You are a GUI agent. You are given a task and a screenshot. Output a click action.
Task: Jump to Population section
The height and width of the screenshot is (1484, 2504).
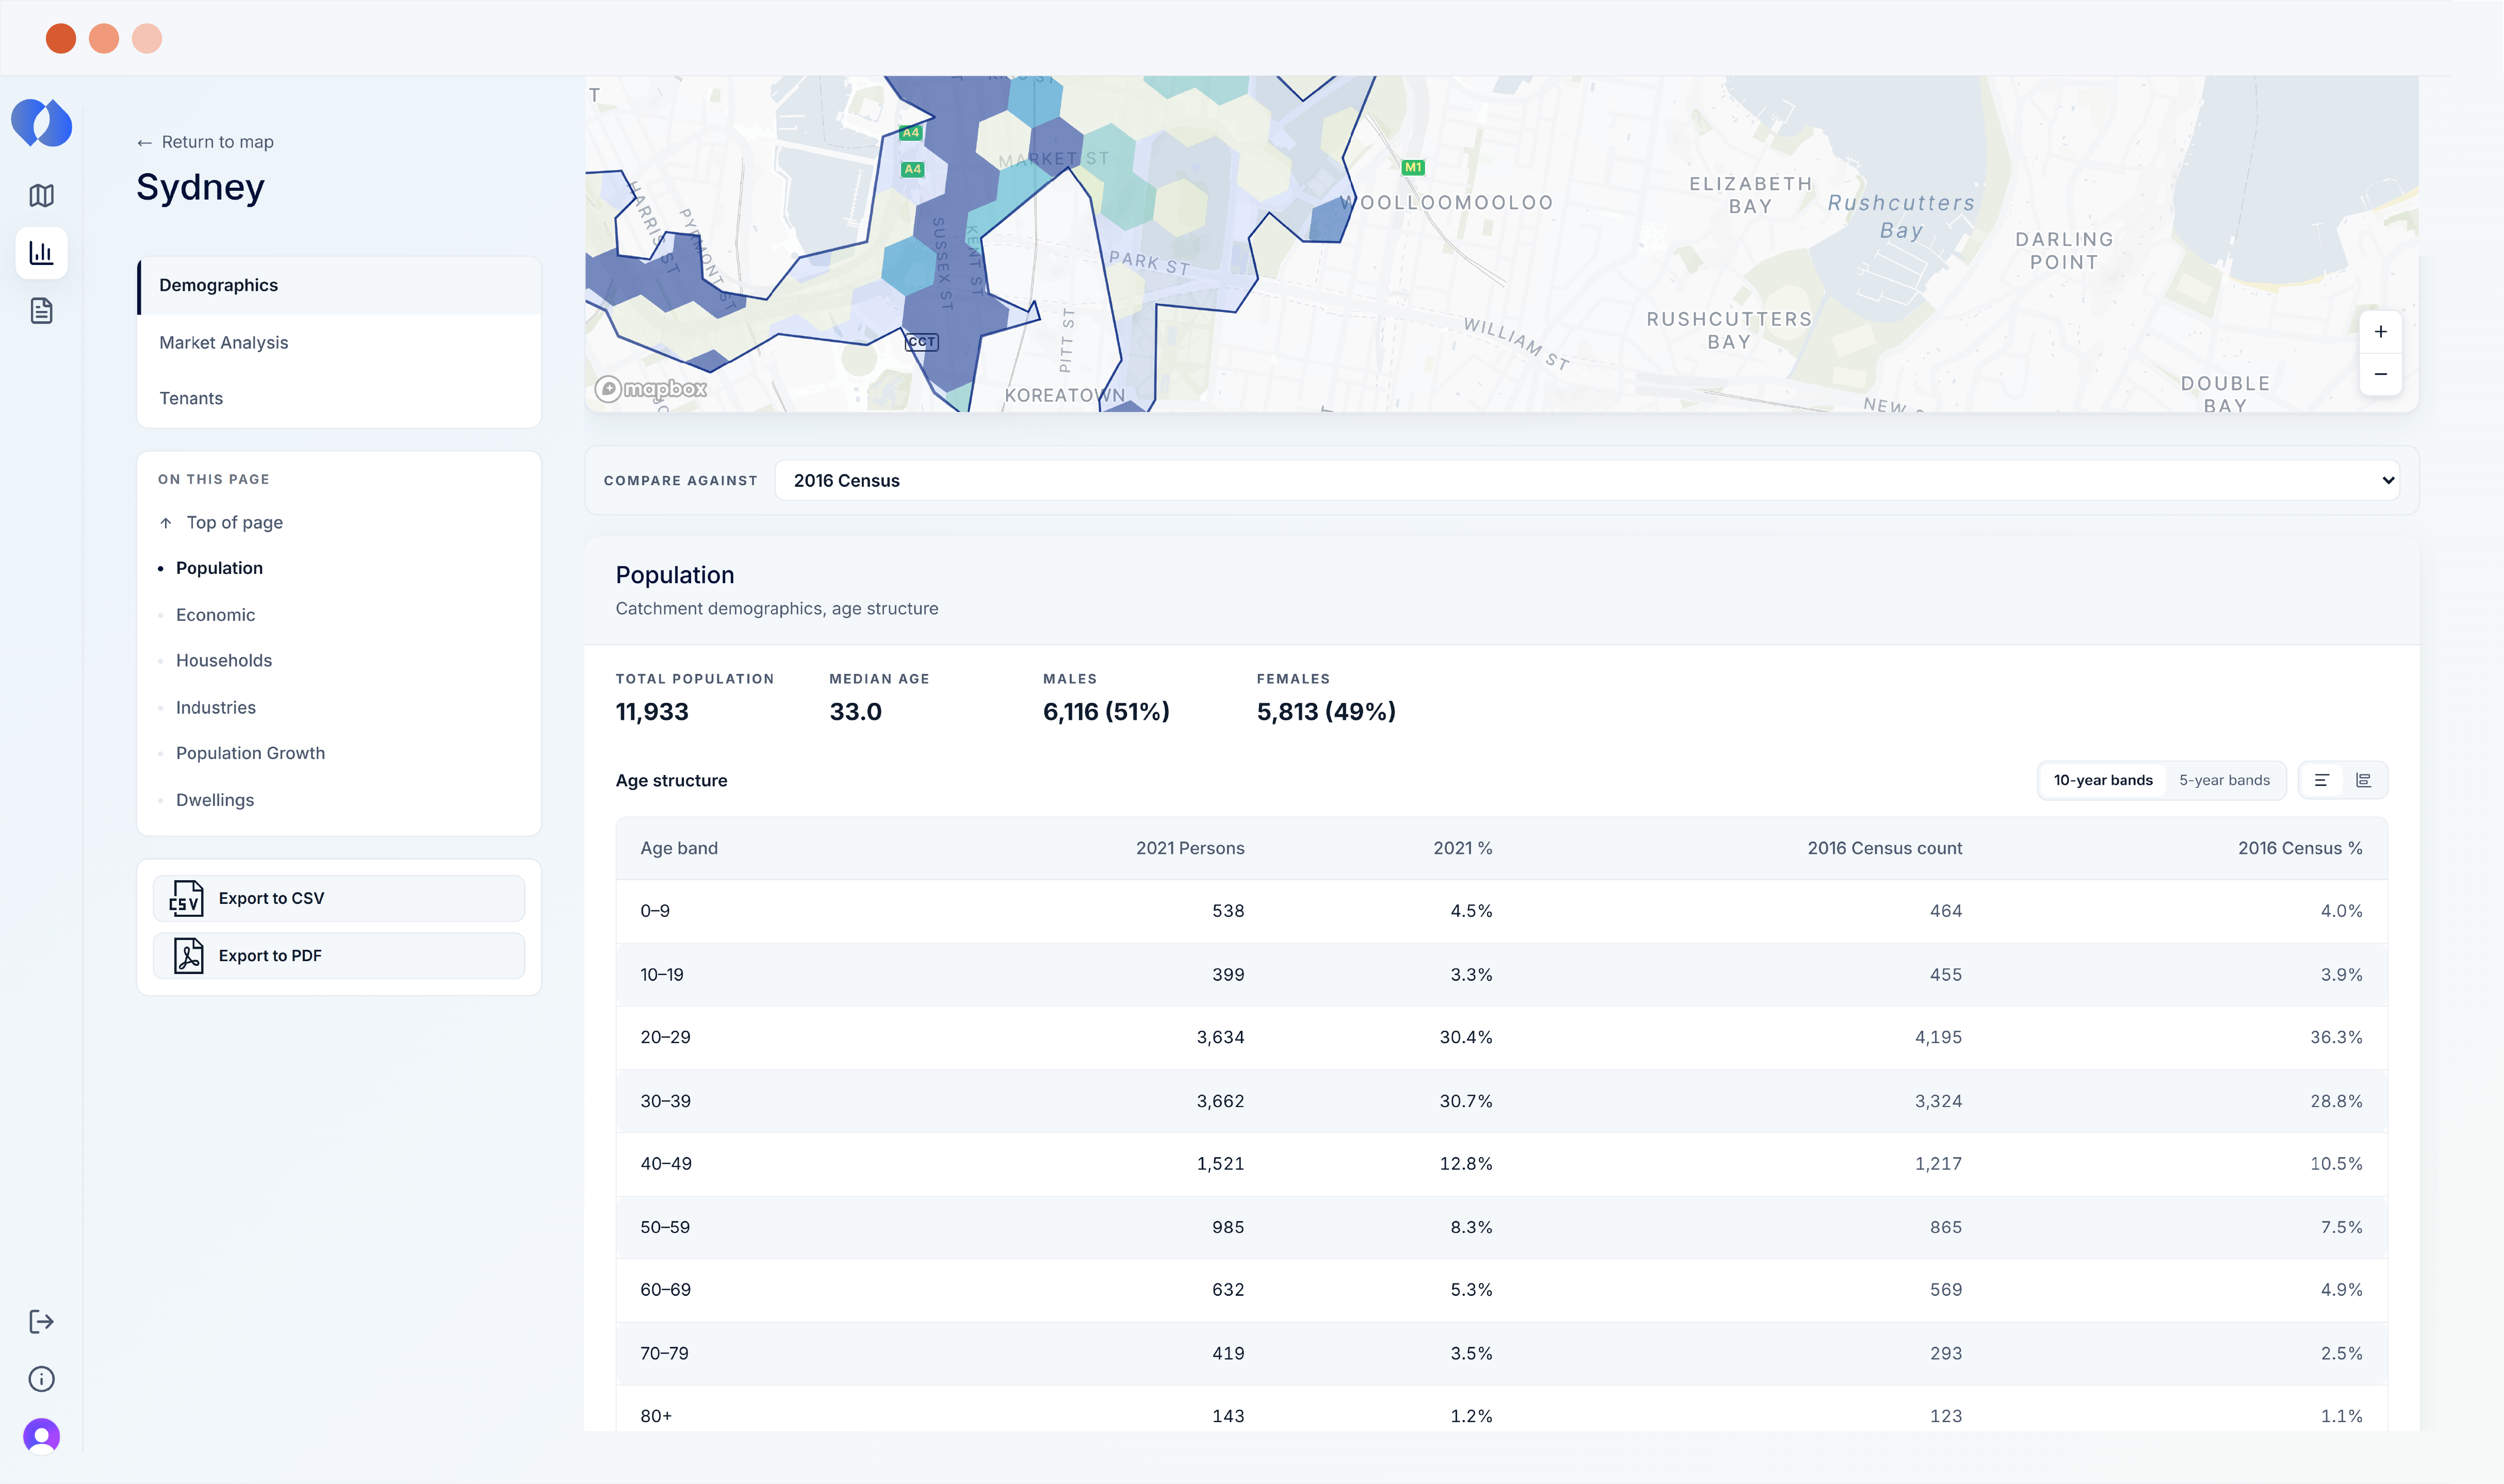click(x=219, y=568)
